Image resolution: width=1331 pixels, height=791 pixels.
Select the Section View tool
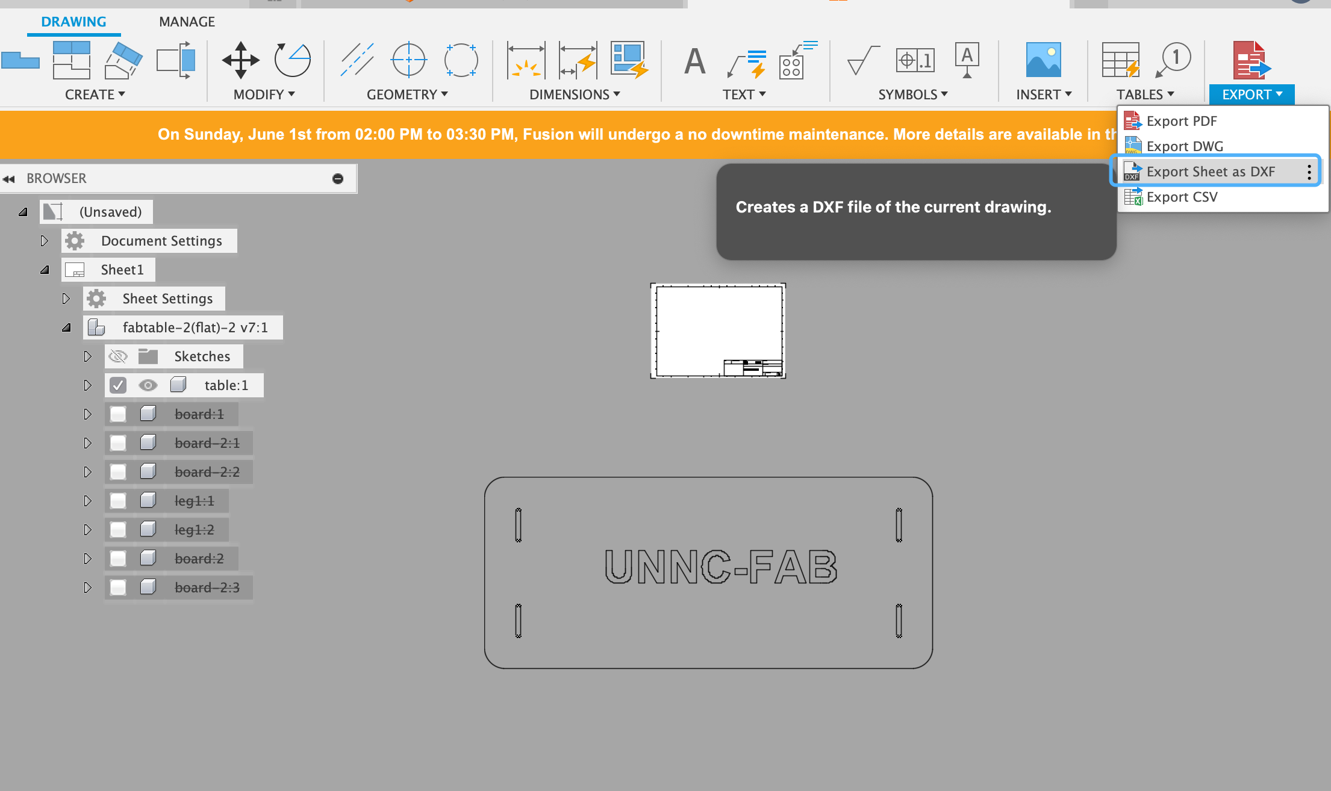pos(123,60)
